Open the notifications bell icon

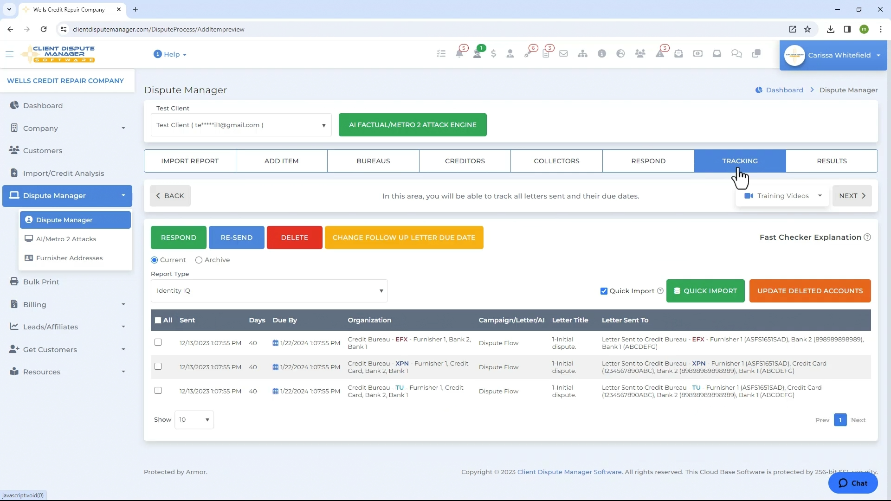coord(459,54)
